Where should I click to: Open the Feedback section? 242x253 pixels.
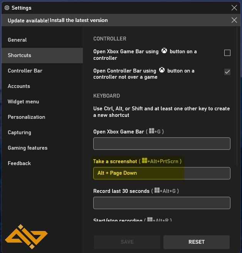(42, 163)
